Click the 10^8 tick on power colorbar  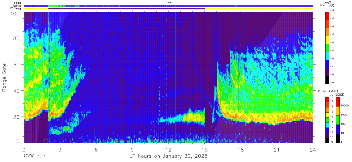pos(332,11)
